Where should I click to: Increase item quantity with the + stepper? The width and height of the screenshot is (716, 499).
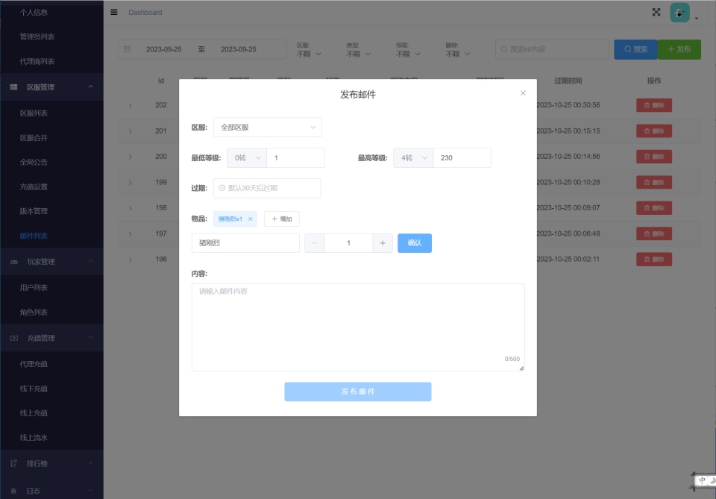click(382, 242)
